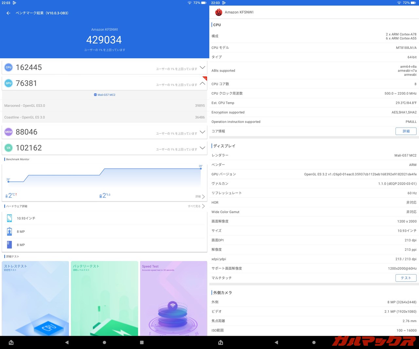419x349 pixels.
Task: Tap the AnTuTu logo beside Amazon KFSNWI
Action: pyautogui.click(x=219, y=12)
